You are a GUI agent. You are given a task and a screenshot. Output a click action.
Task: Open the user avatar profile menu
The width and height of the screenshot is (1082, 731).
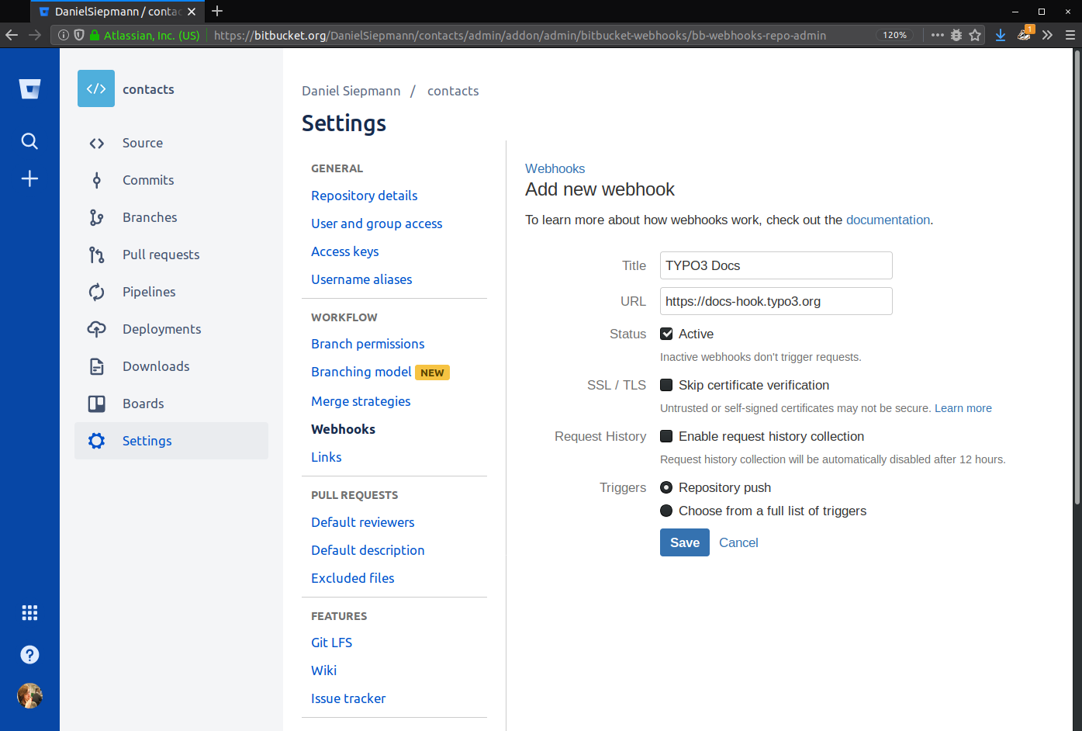pyautogui.click(x=29, y=696)
